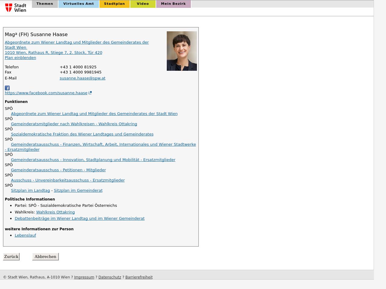The image size is (386, 289).
Task: Click Partei: SPÖ - Sozialdemokratische Partei Österreichs
Action: point(66,205)
